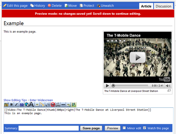Click add video filmstrip icon
The height and width of the screenshot is (134, 176).
pyautogui.click(x=74, y=105)
